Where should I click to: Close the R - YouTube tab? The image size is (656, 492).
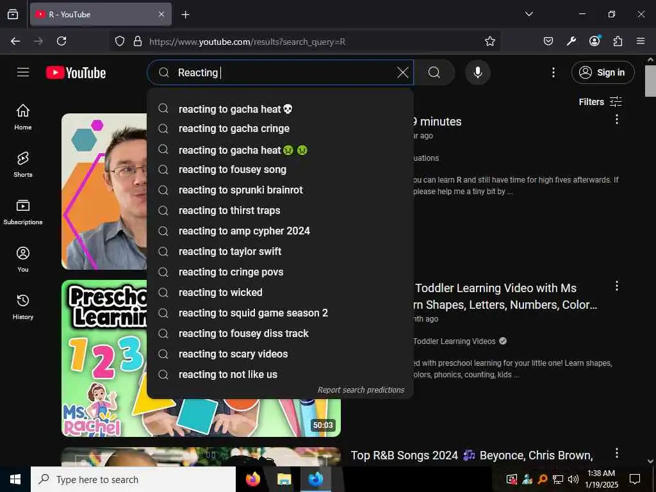161,14
